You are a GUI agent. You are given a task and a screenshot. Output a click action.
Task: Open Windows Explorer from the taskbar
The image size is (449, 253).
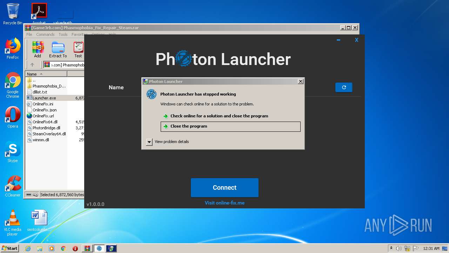(x=40, y=248)
